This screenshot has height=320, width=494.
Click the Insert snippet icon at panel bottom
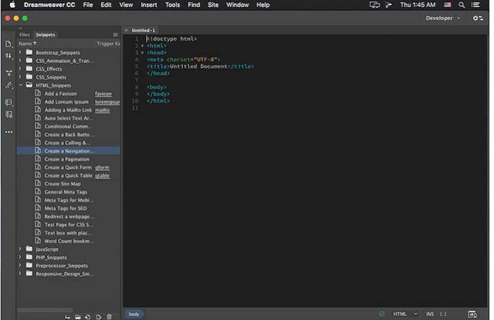pyautogui.click(x=67, y=317)
